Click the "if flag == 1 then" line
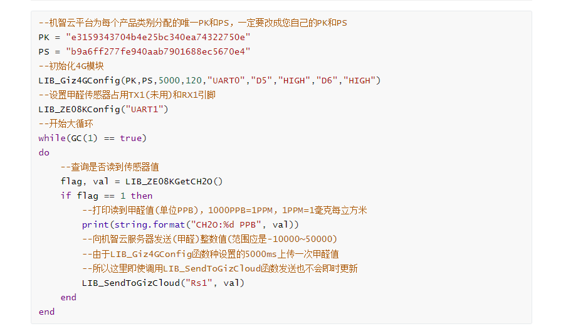 pyautogui.click(x=106, y=196)
